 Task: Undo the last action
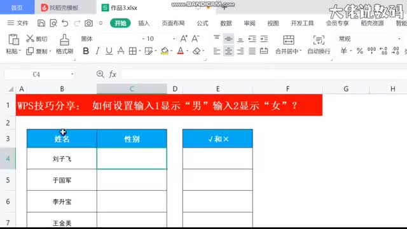coord(65,24)
